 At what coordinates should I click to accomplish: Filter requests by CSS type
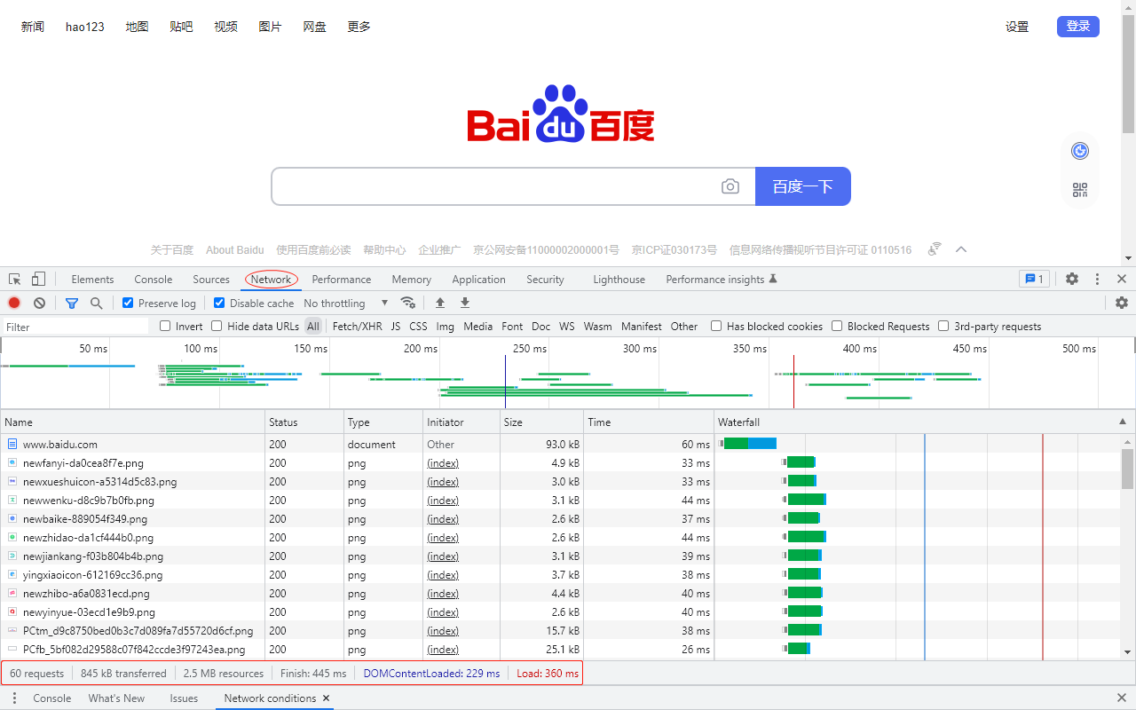pyautogui.click(x=418, y=326)
